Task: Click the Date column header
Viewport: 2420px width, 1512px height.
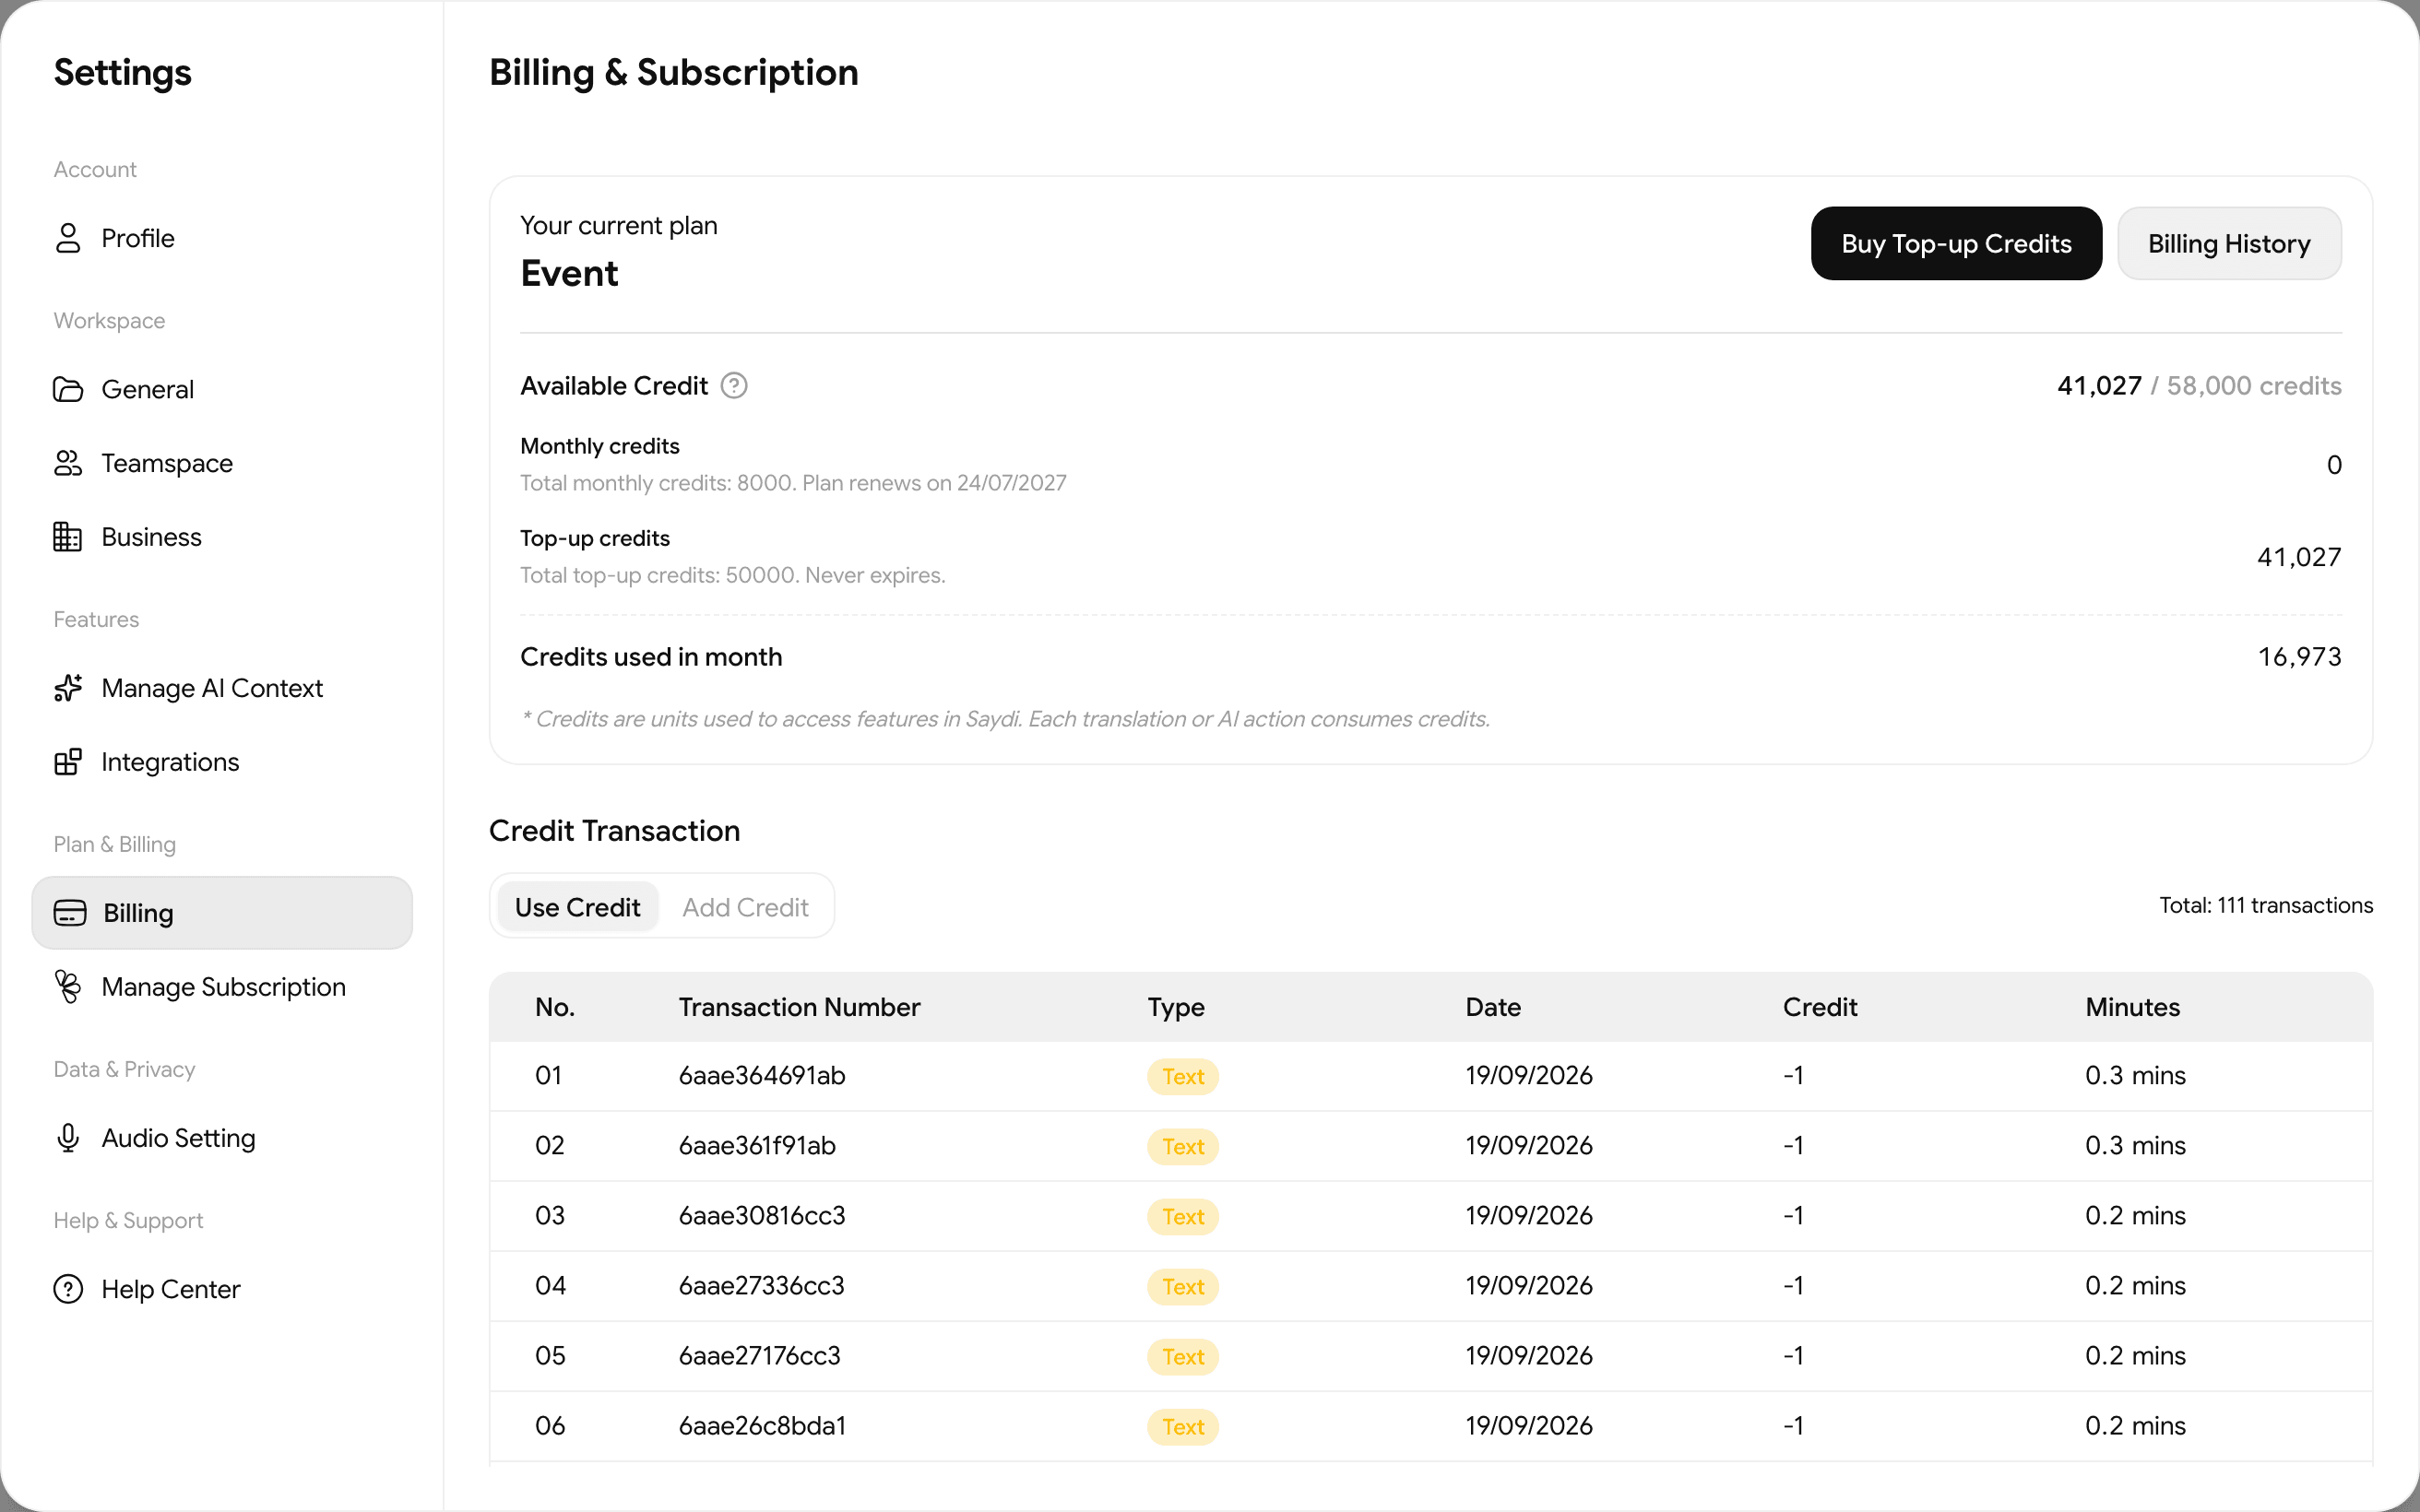Action: pyautogui.click(x=1493, y=1007)
